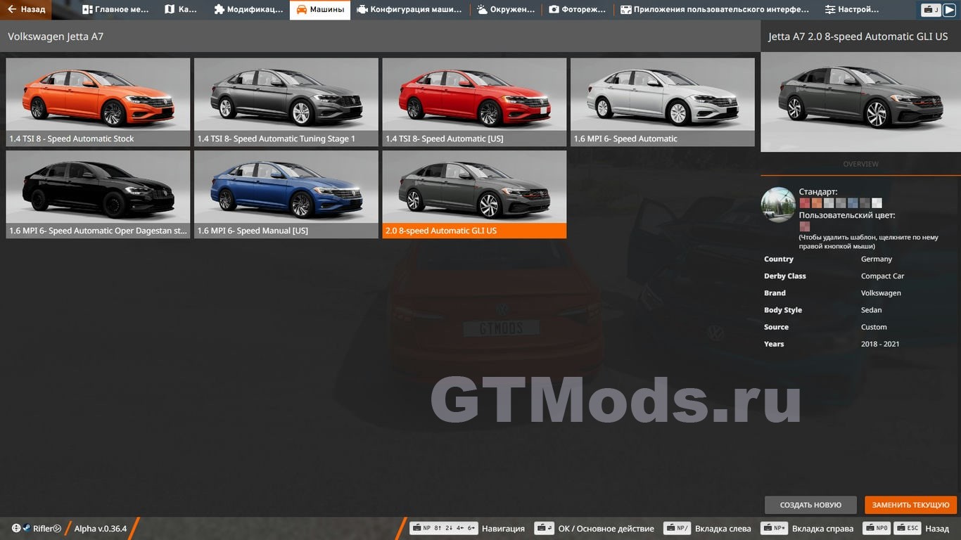Click the Country value Germany
This screenshot has width=961, height=540.
click(877, 259)
